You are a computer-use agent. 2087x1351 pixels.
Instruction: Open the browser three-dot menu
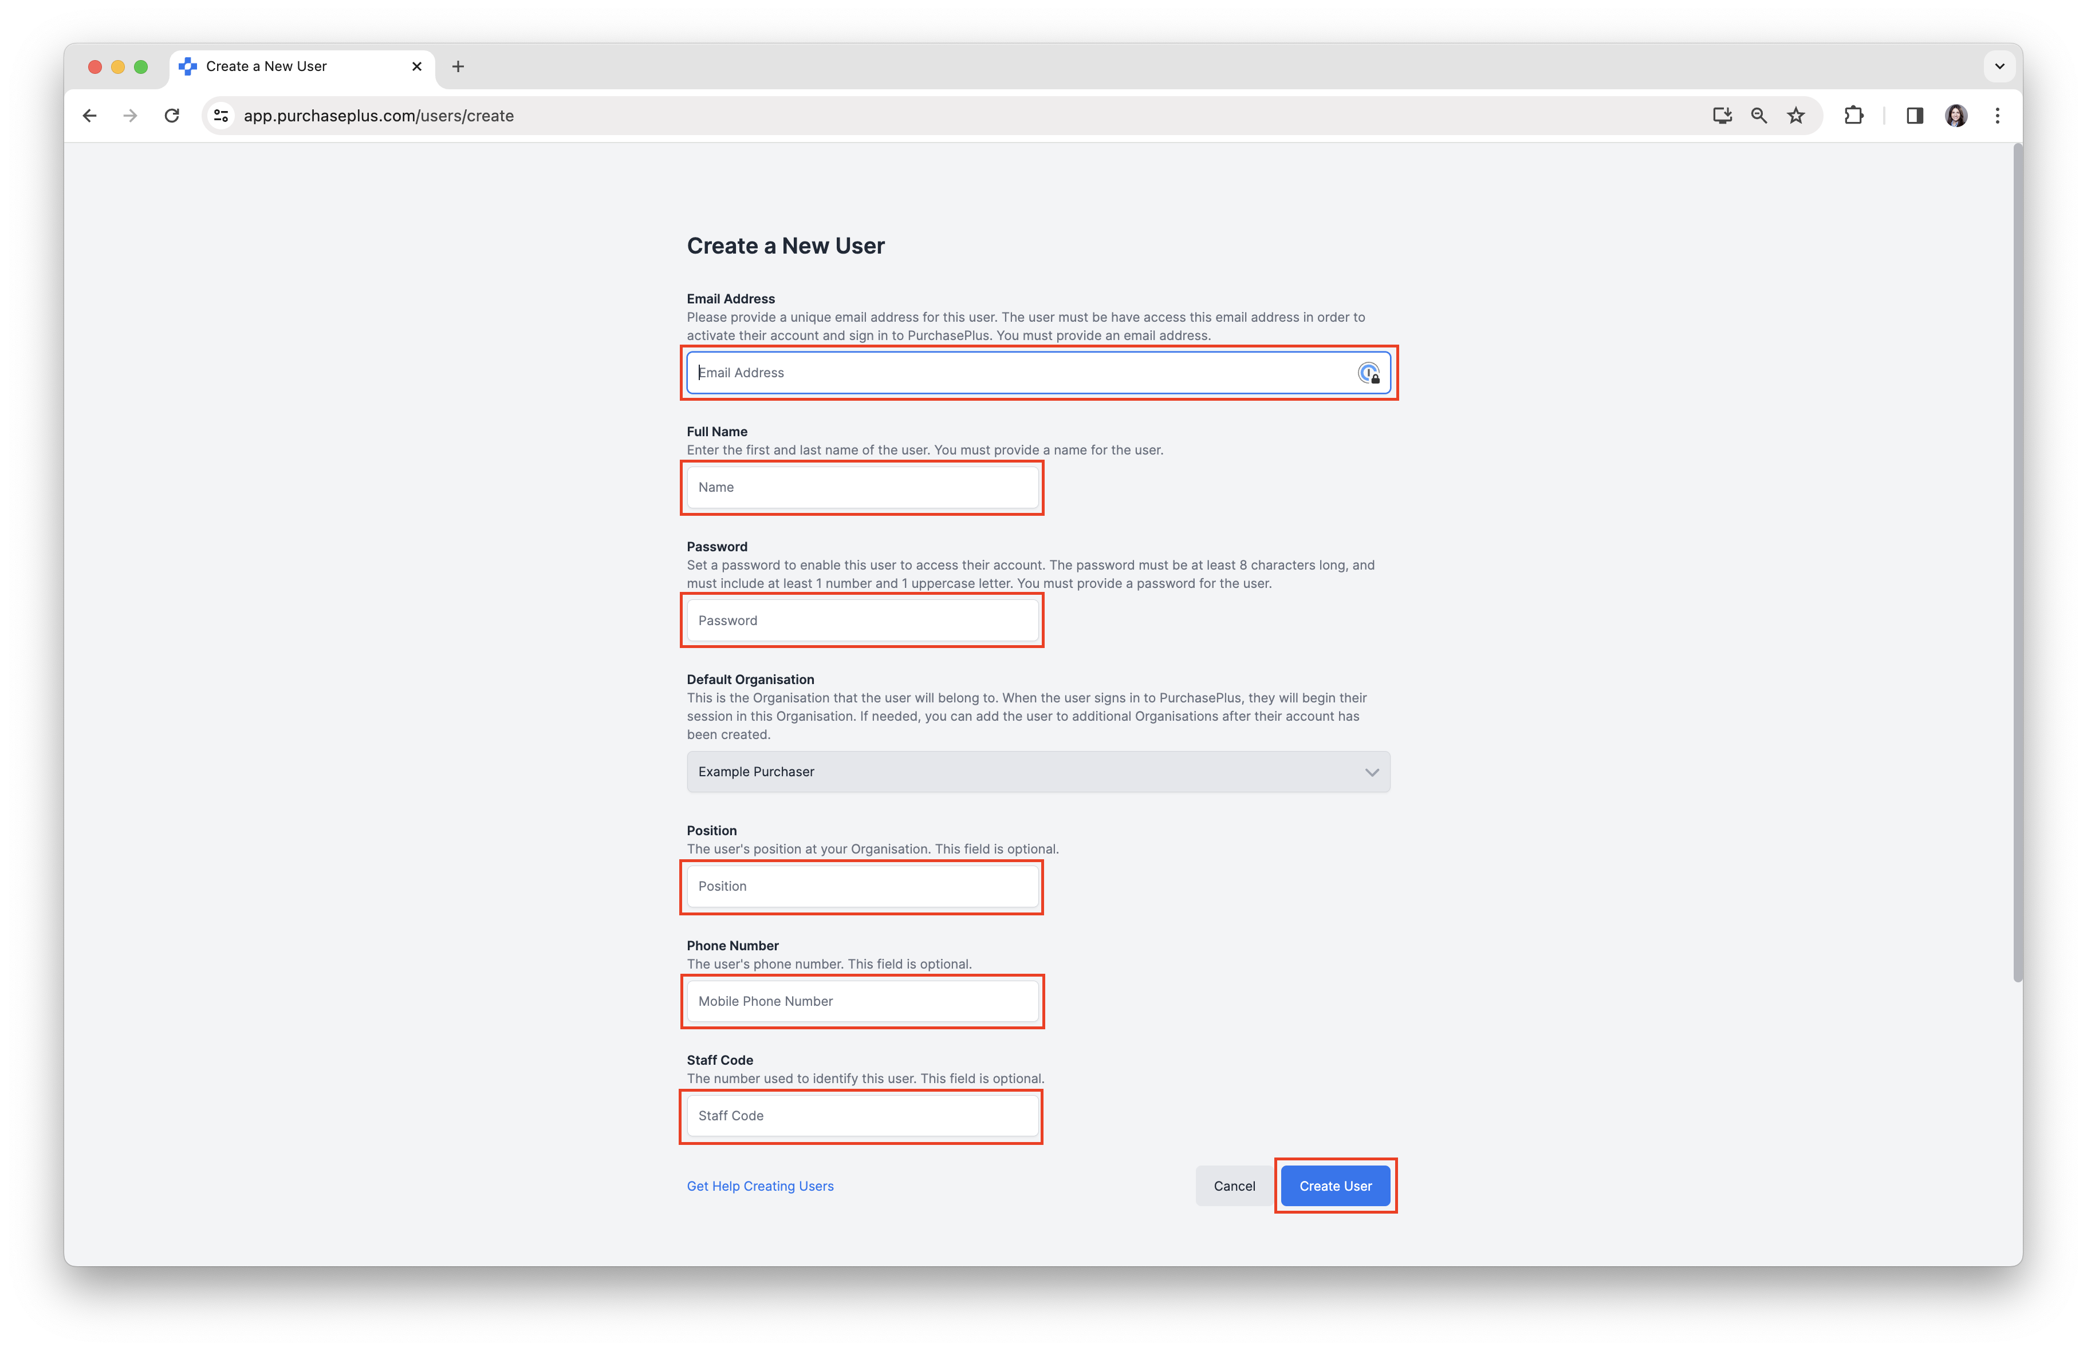tap(1997, 115)
